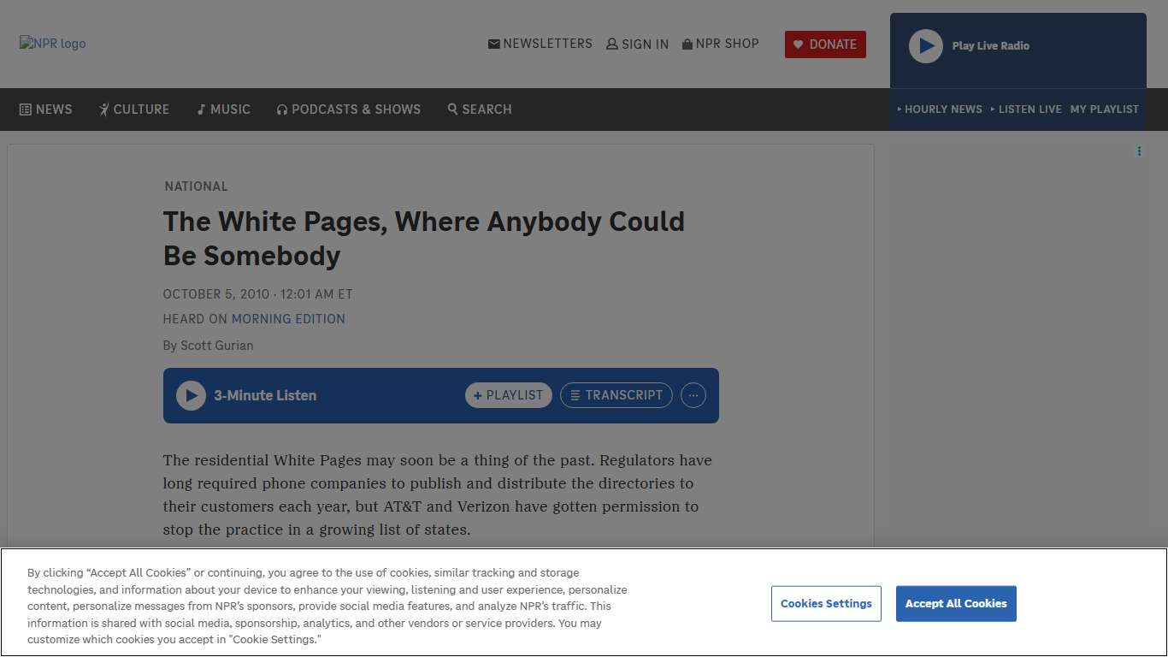Open the article options kebab menu
Screen dimensions: 1168x657
(x=1139, y=151)
